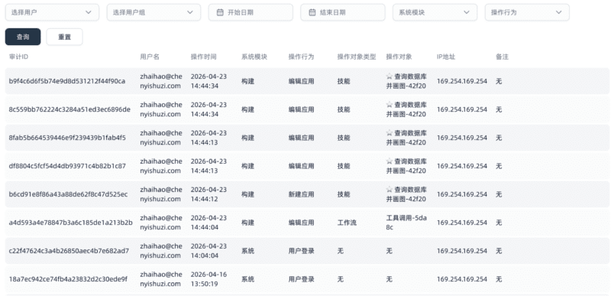Open the 选择用户 dropdown

52,12
